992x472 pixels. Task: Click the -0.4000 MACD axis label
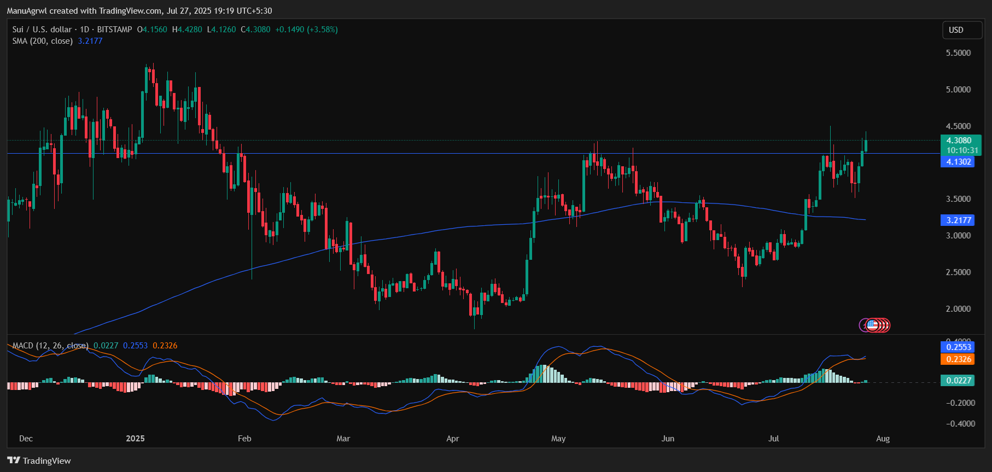click(x=960, y=424)
